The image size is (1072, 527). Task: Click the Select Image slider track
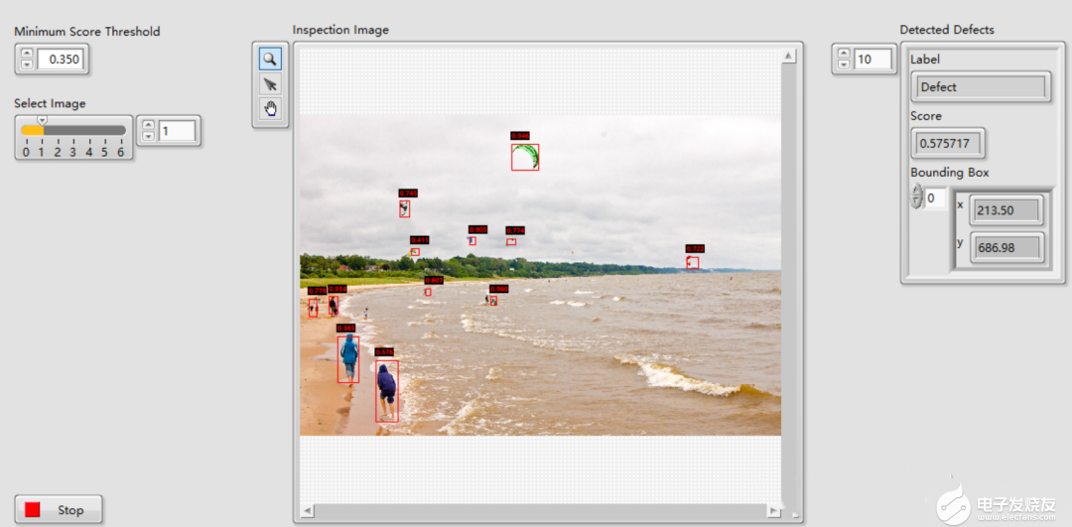[84, 130]
